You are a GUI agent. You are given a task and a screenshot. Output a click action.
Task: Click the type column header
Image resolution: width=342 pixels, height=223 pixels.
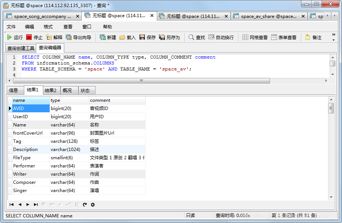pos(69,100)
